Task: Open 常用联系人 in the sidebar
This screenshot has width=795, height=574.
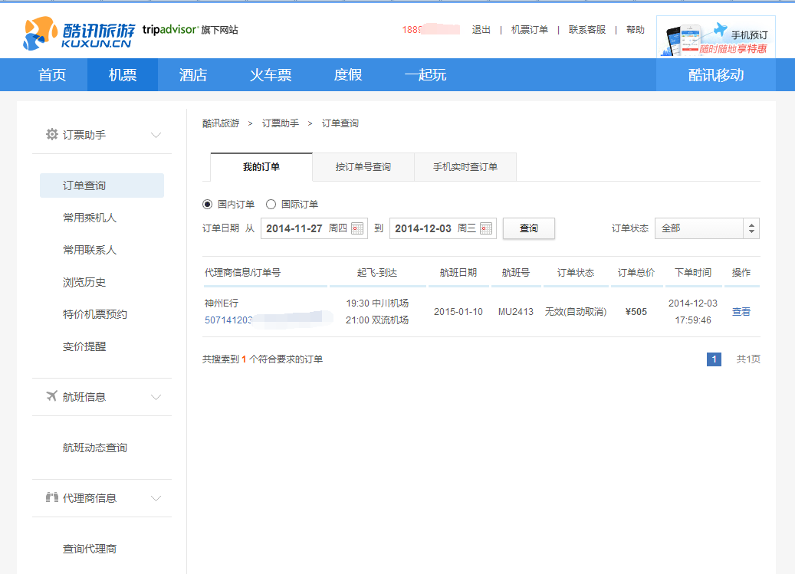Action: click(x=90, y=250)
